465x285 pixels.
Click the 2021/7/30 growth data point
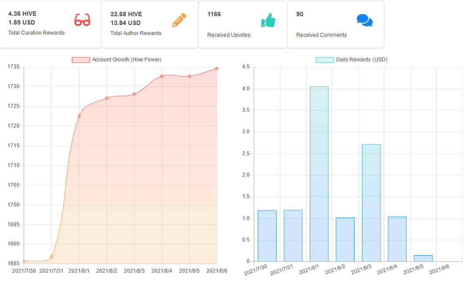[24, 262]
